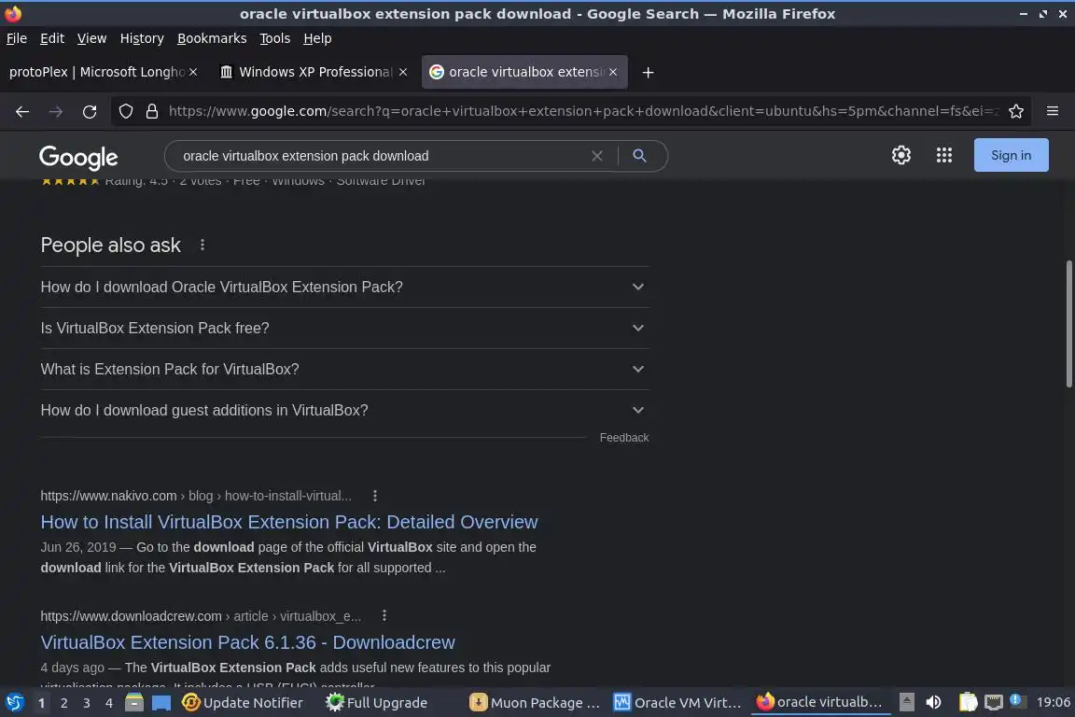Switch to virtual desktop 3
The height and width of the screenshot is (717, 1075).
[87, 703]
